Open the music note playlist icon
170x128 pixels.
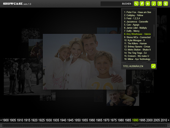pyautogui.click(x=154, y=4)
